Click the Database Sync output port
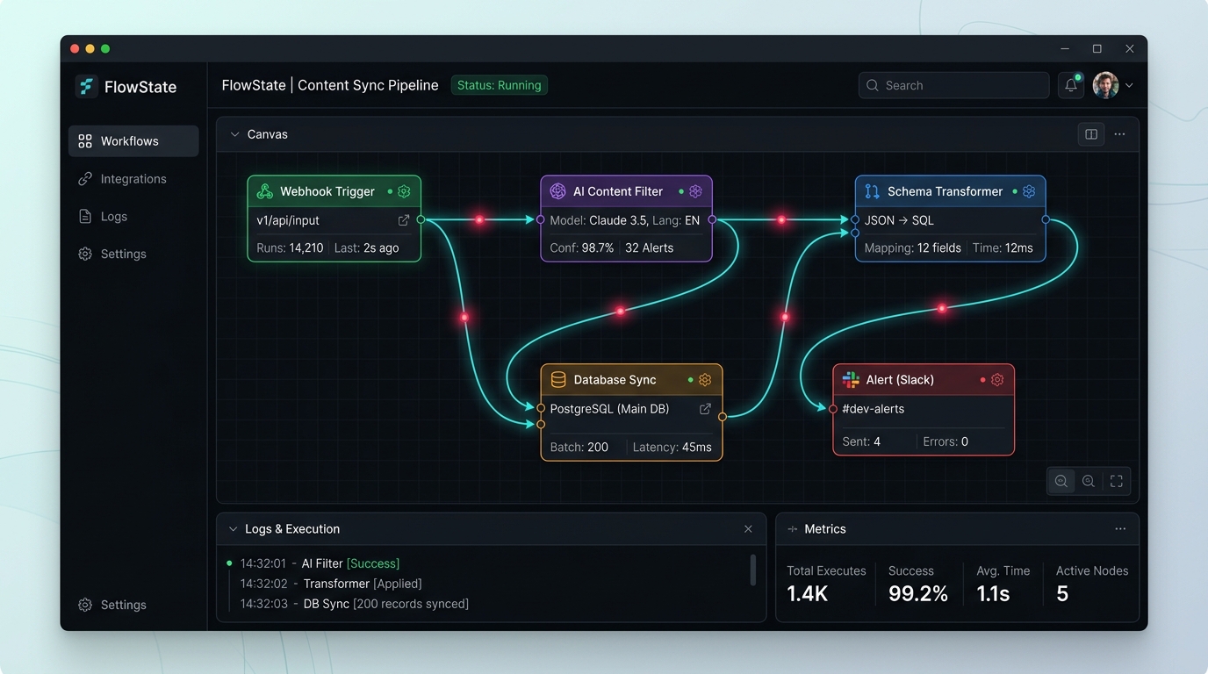 coord(723,417)
